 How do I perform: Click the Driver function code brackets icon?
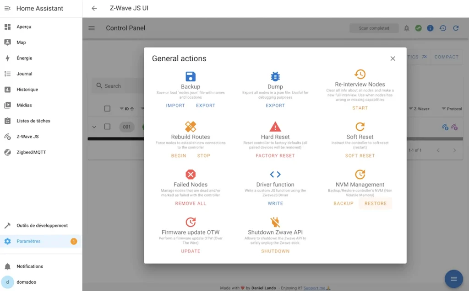coord(275,175)
